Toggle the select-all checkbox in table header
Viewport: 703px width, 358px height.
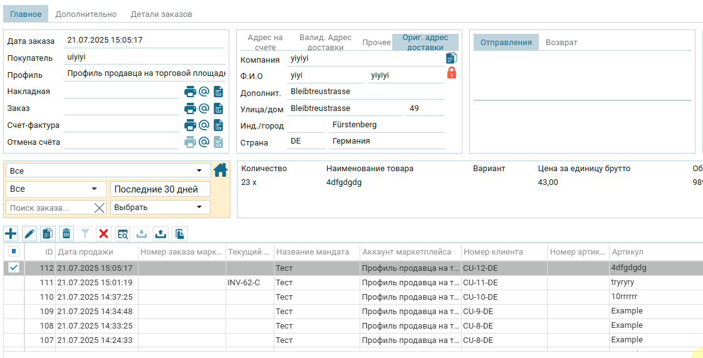point(13,251)
